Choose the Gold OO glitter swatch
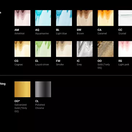The width and height of the screenshot is (132, 132). tap(106, 49)
